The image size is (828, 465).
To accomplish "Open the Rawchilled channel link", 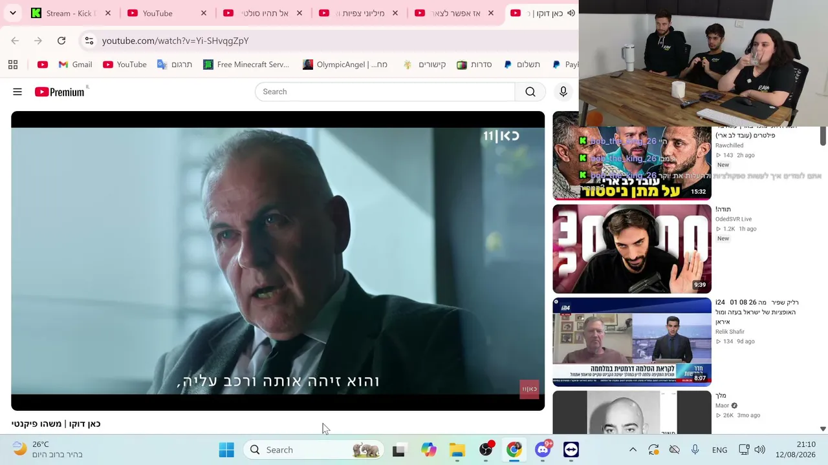I will (x=729, y=145).
